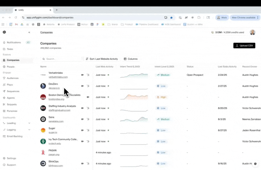261x170 pixels.
Task: Open ivytech.edu link
Action: (55, 143)
